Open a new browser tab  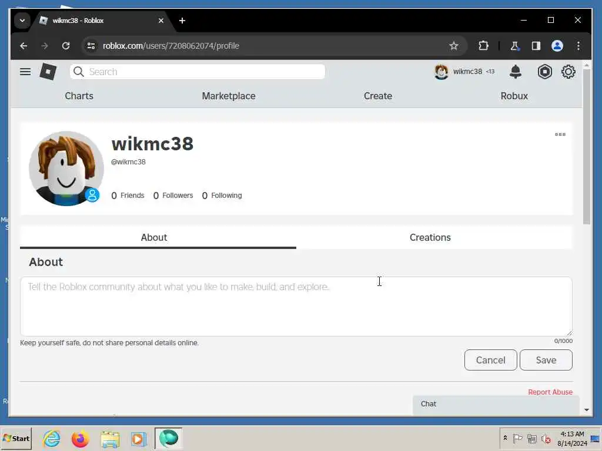pyautogui.click(x=182, y=21)
